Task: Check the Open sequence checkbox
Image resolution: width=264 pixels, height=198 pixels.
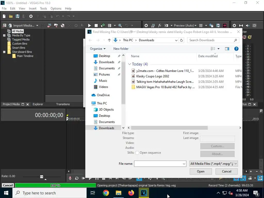Action: pos(137,153)
